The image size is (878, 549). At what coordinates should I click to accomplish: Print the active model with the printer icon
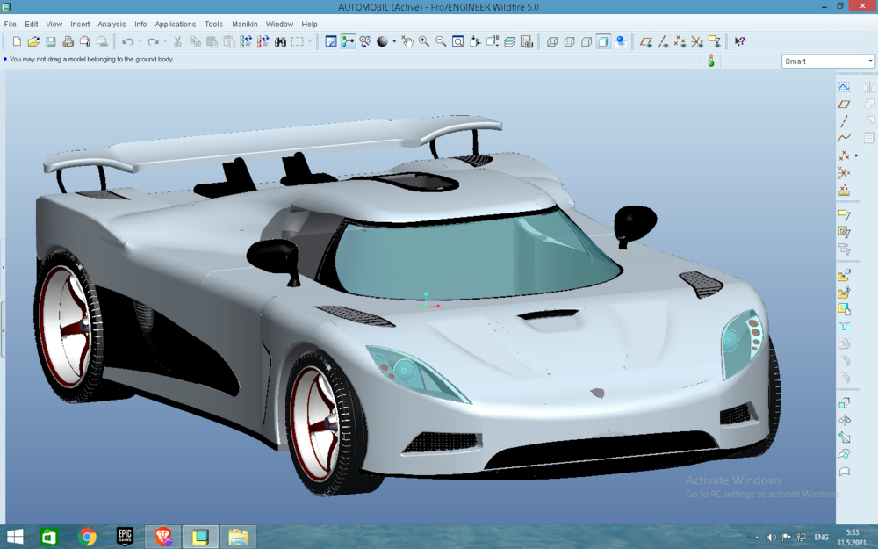pyautogui.click(x=68, y=41)
